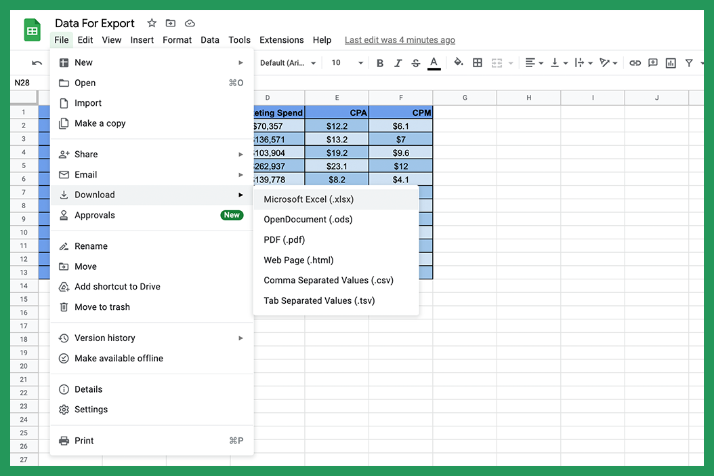Click the Create filter icon

tap(689, 62)
